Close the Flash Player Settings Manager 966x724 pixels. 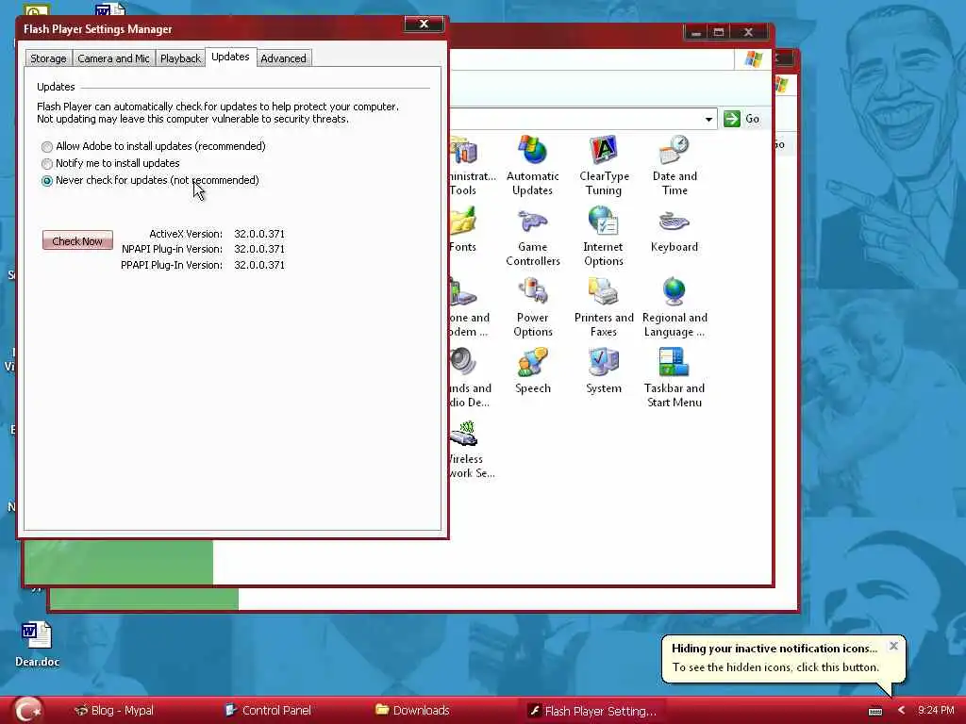(424, 24)
